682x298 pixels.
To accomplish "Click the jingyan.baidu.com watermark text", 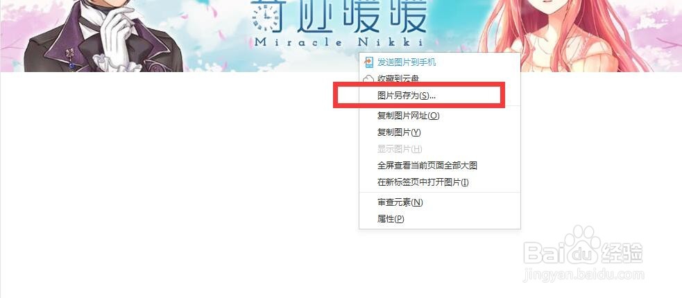I will [583, 275].
